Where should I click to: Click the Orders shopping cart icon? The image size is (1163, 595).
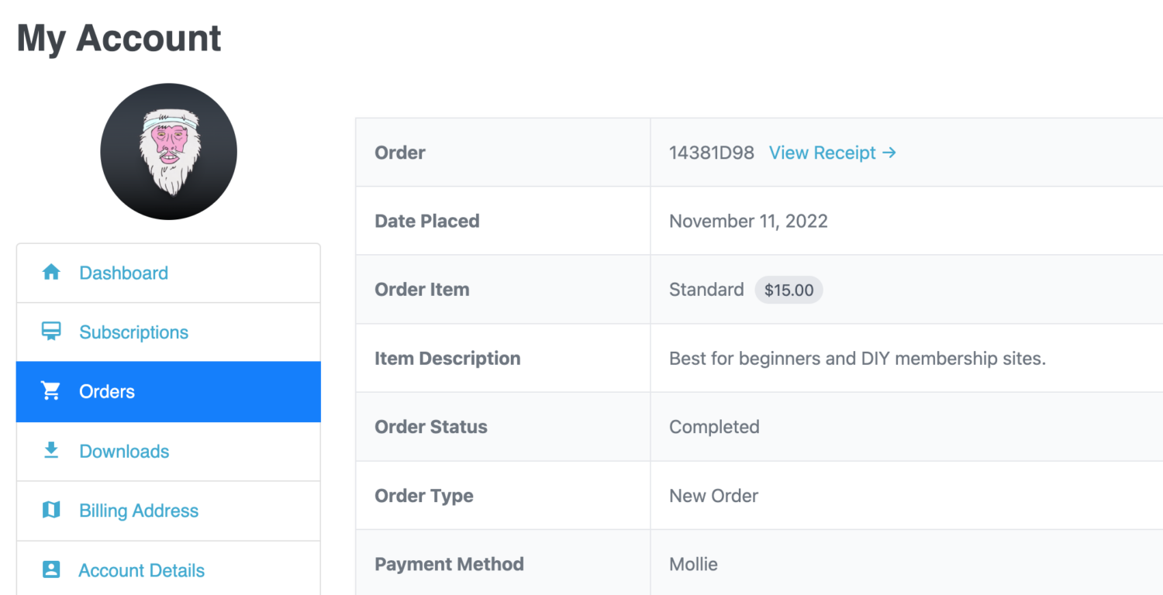click(51, 391)
